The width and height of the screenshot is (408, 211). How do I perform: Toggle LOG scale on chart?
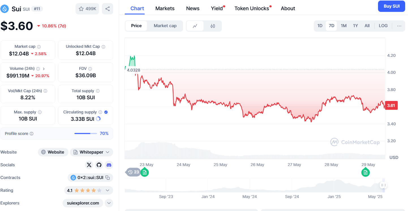coord(383,26)
